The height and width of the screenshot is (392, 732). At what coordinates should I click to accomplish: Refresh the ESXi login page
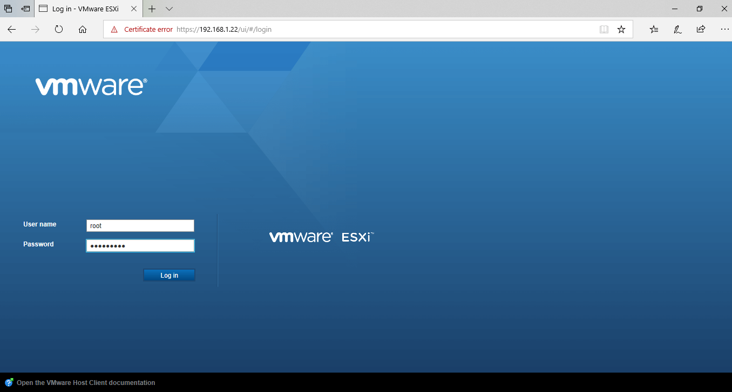(58, 30)
